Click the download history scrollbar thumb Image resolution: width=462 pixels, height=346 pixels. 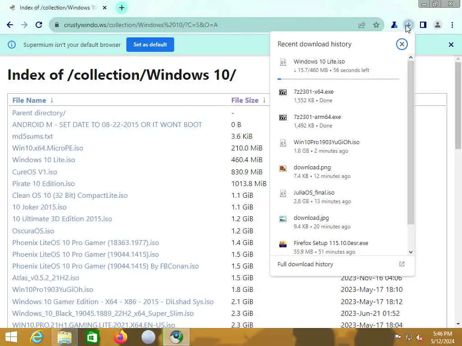(411, 143)
